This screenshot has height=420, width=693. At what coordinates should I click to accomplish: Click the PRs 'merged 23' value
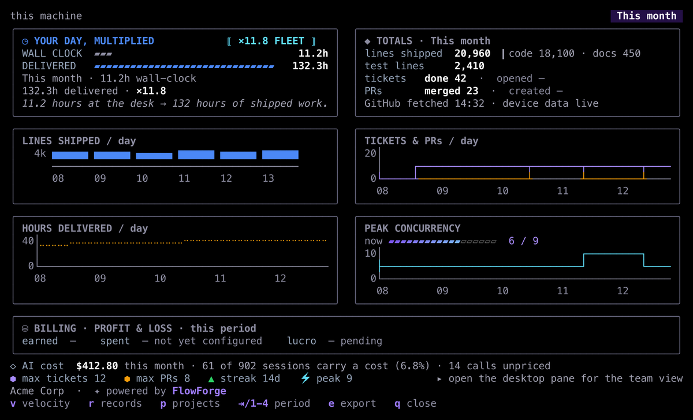coord(451,91)
